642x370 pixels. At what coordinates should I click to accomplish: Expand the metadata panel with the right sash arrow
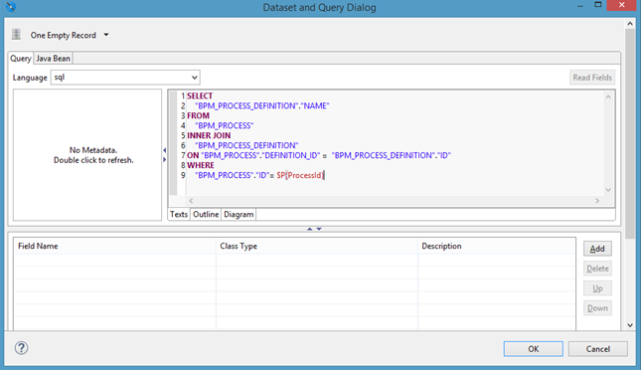point(165,159)
